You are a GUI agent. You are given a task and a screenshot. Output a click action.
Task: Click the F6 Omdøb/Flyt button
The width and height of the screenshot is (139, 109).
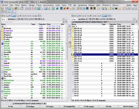pyautogui.click(x=69, y=107)
